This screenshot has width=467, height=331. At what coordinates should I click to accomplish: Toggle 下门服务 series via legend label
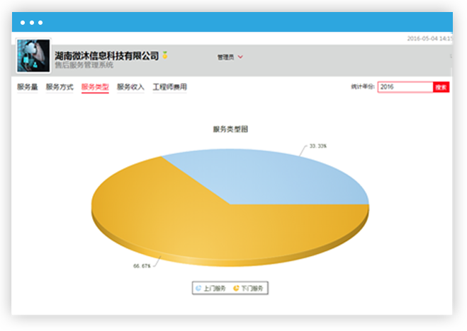[x=252, y=289]
